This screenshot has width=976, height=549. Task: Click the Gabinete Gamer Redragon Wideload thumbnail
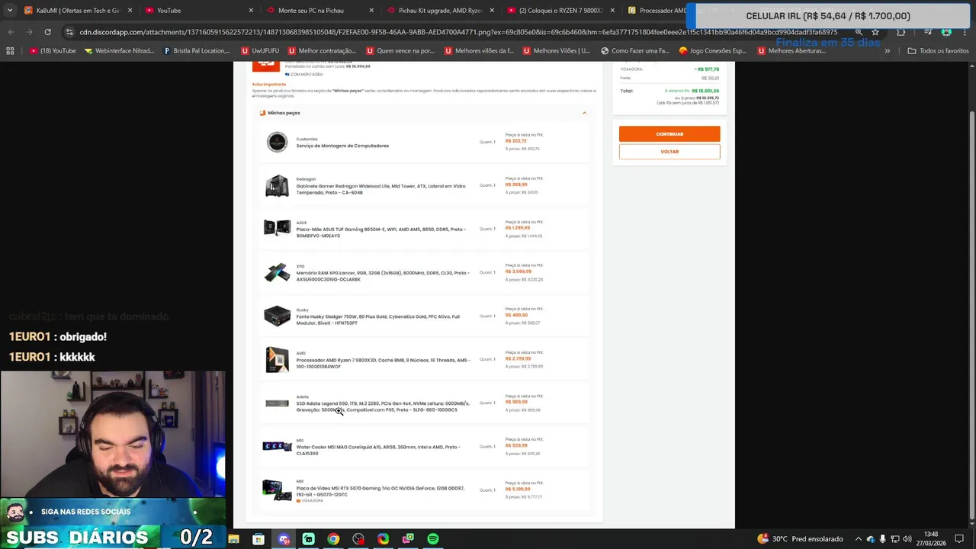277,185
